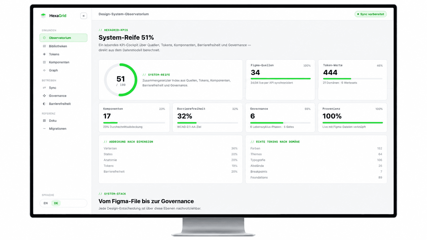The image size is (427, 240).
Task: Click the Governance card progress bar
Action: [x=280, y=123]
